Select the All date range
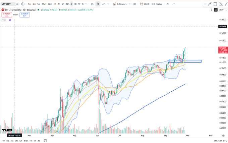 coord(39,141)
